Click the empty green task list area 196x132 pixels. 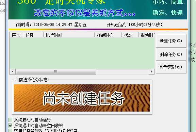(82, 53)
